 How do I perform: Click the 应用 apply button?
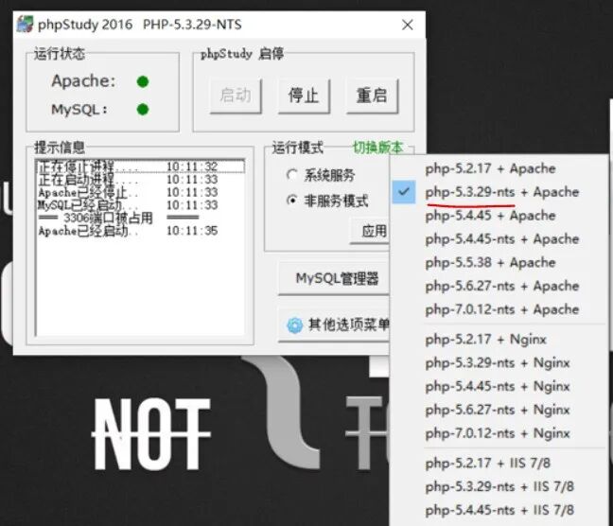(370, 231)
